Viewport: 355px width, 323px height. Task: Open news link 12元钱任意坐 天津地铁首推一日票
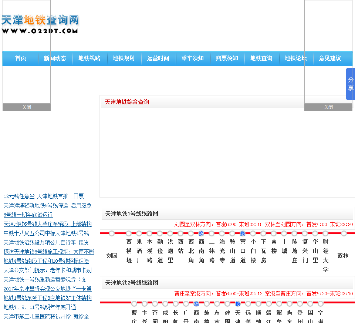click(x=44, y=196)
